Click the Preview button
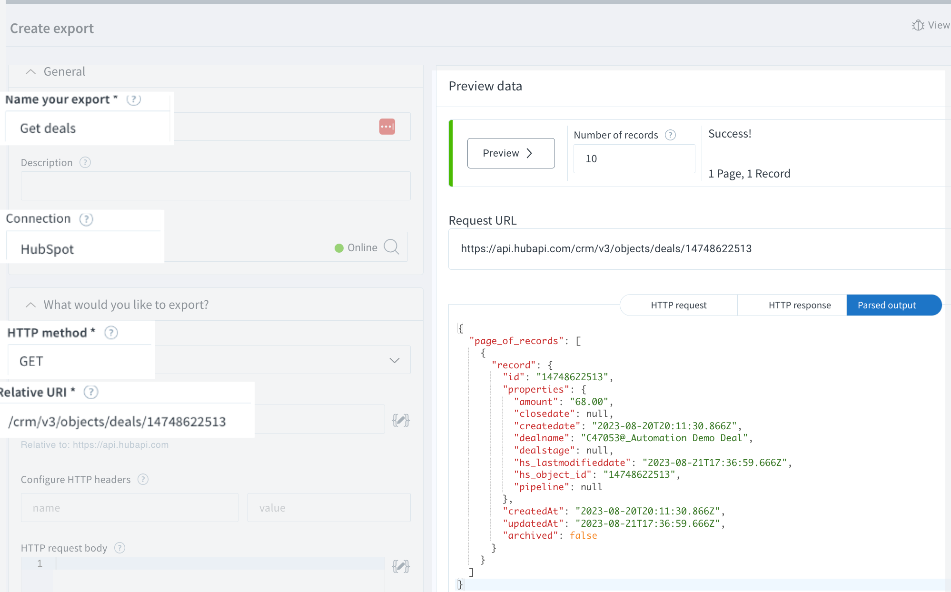The height and width of the screenshot is (592, 951). point(511,153)
